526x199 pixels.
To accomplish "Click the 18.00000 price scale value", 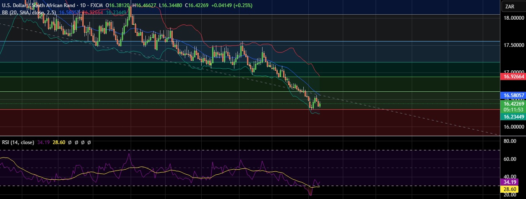I will click(x=514, y=18).
